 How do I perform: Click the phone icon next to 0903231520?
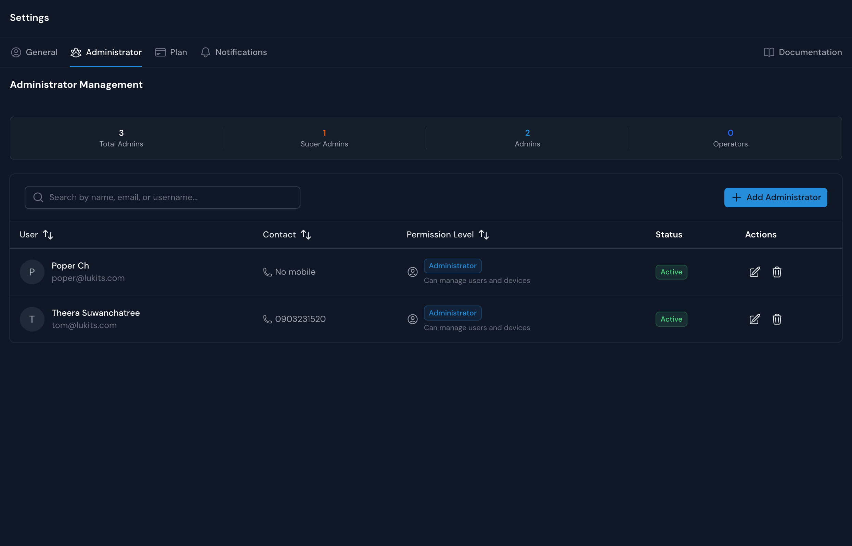(267, 319)
